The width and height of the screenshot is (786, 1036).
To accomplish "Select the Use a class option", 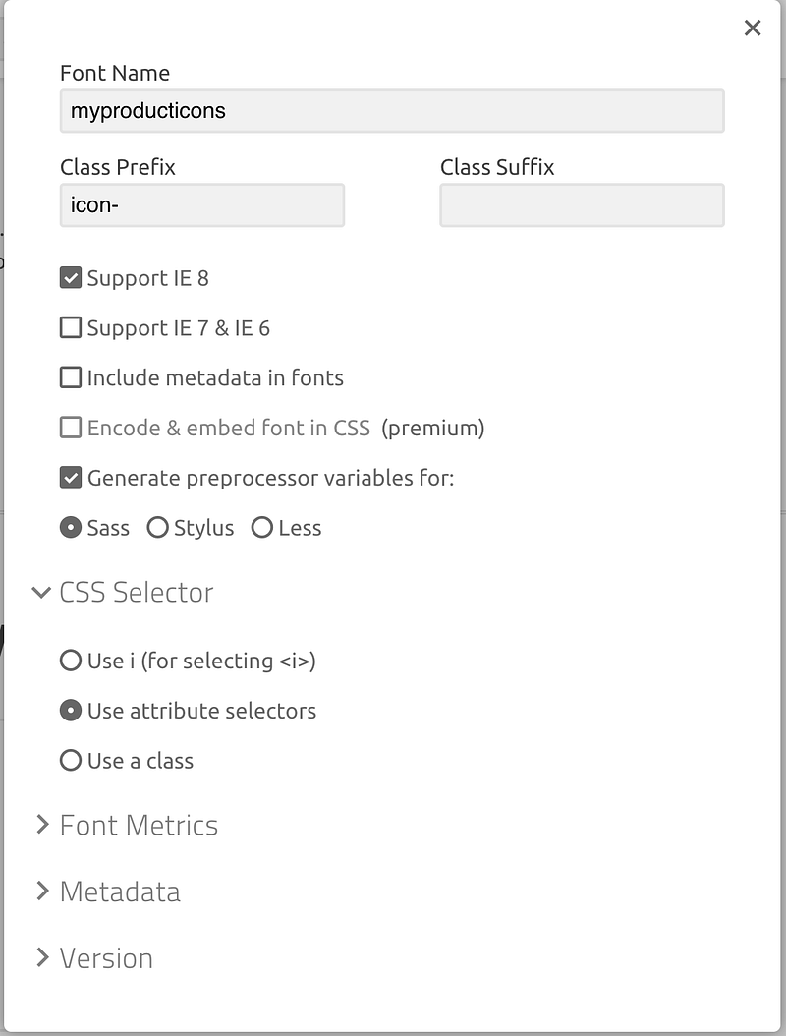I will [x=71, y=761].
